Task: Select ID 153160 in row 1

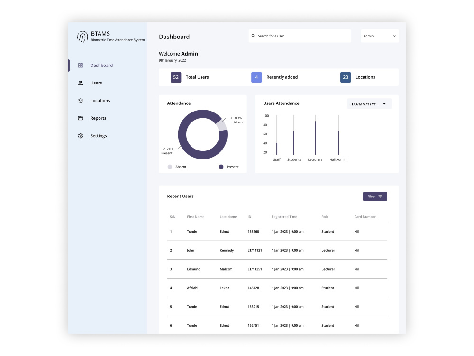Action: point(253,232)
